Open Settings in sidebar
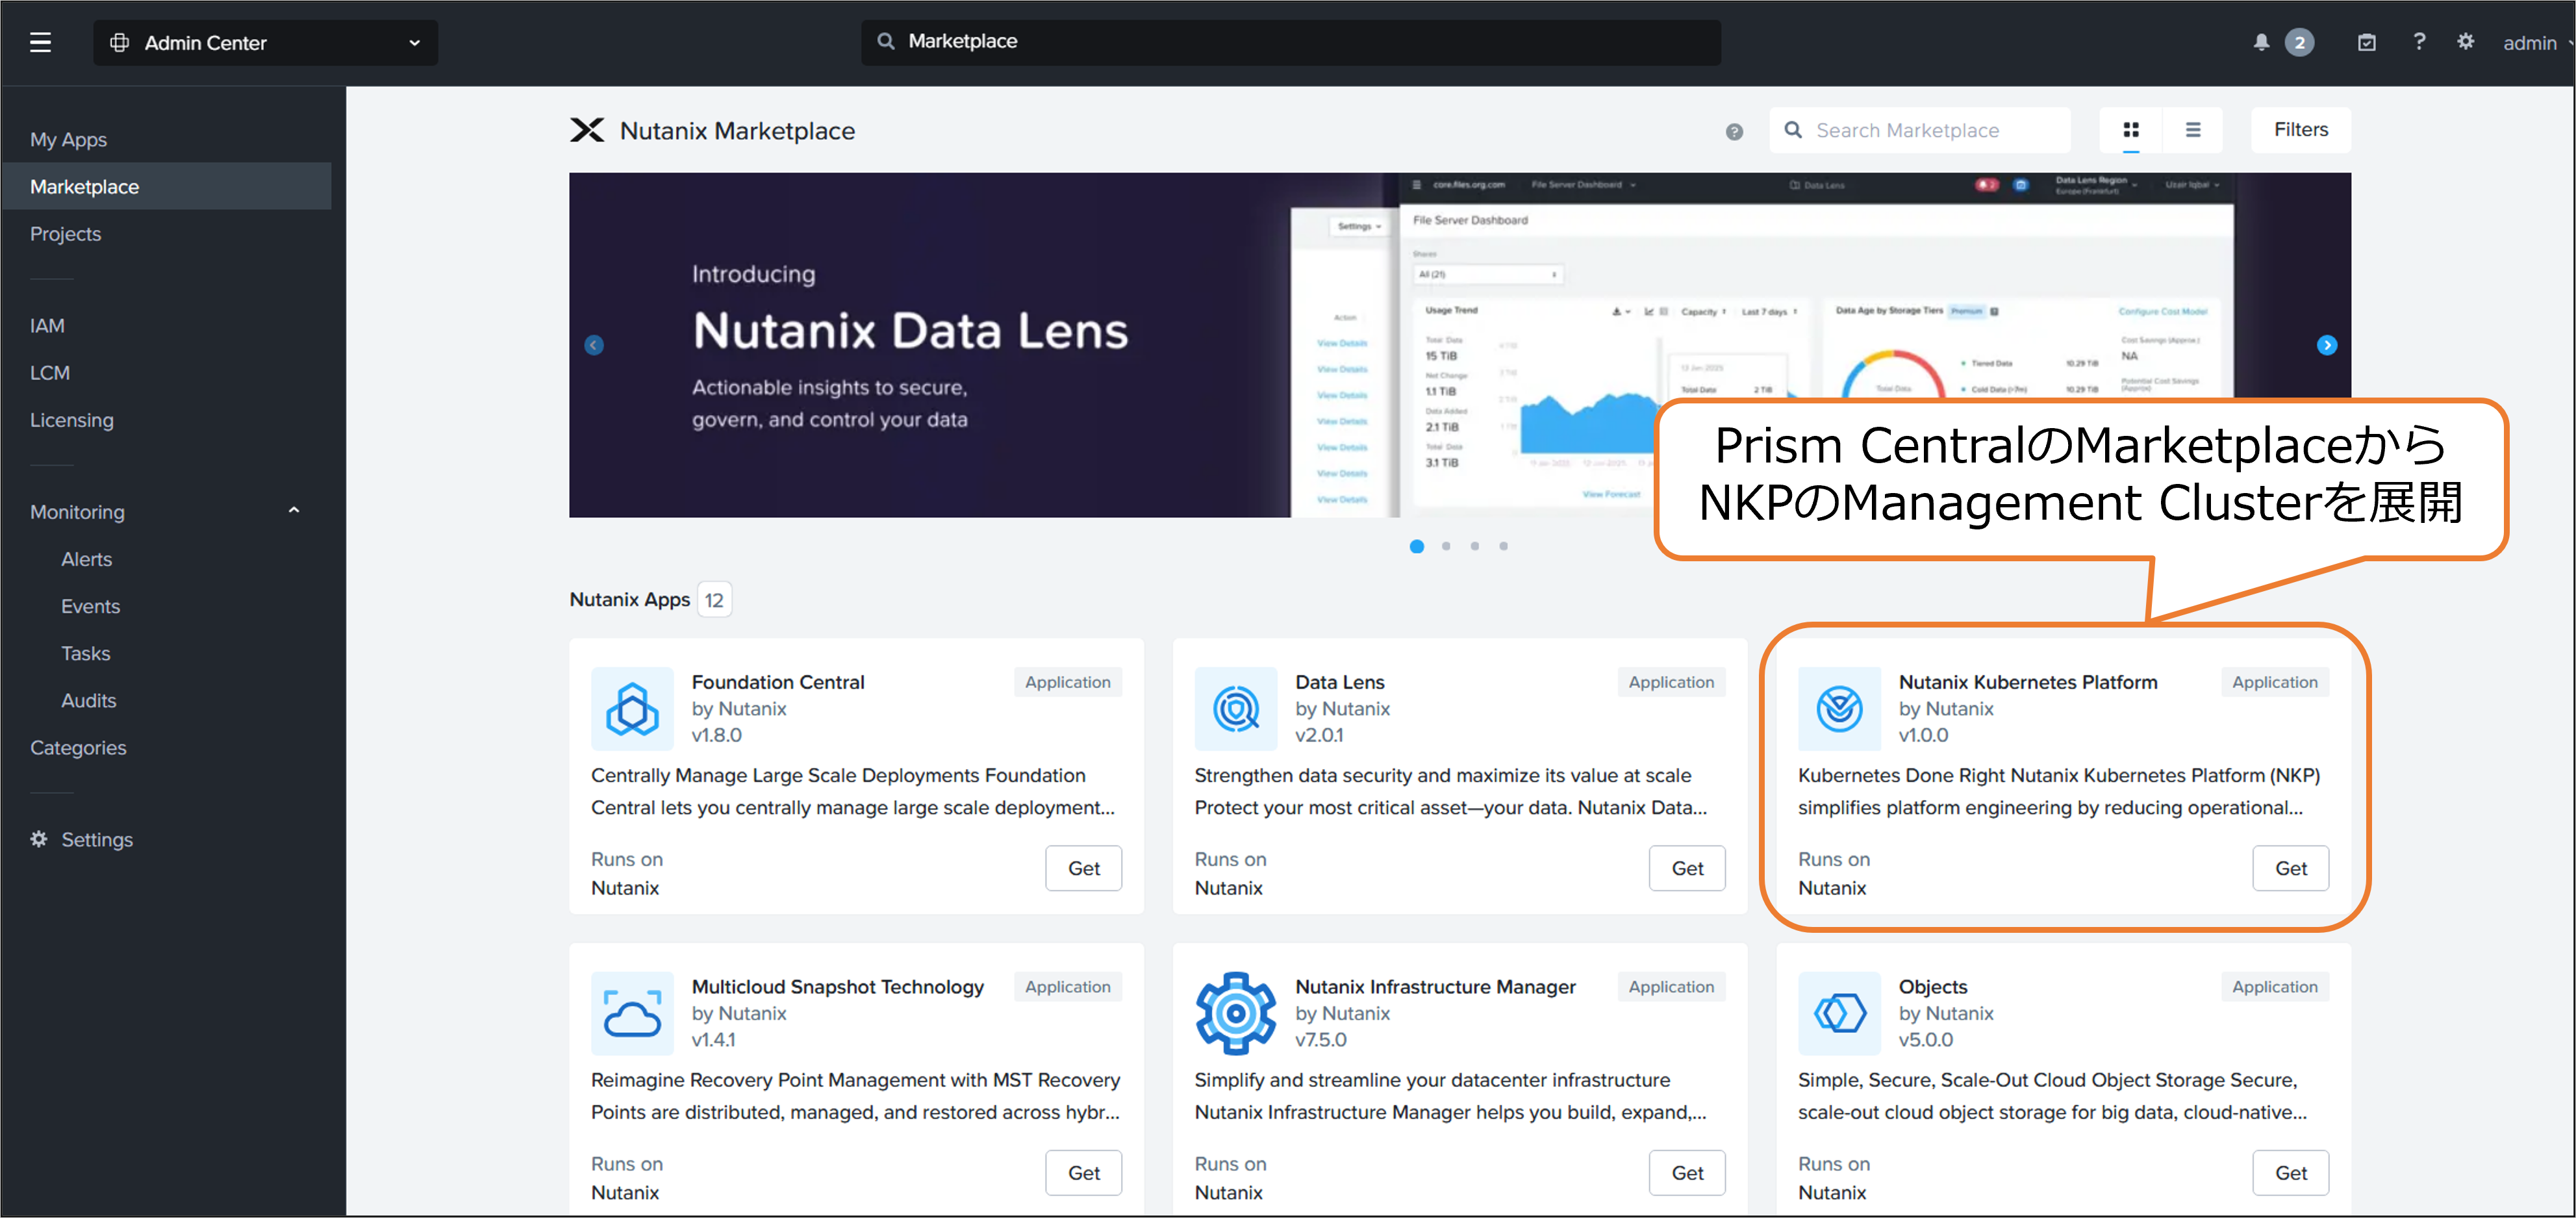Screen dimensions: 2576x1218 coord(82,839)
